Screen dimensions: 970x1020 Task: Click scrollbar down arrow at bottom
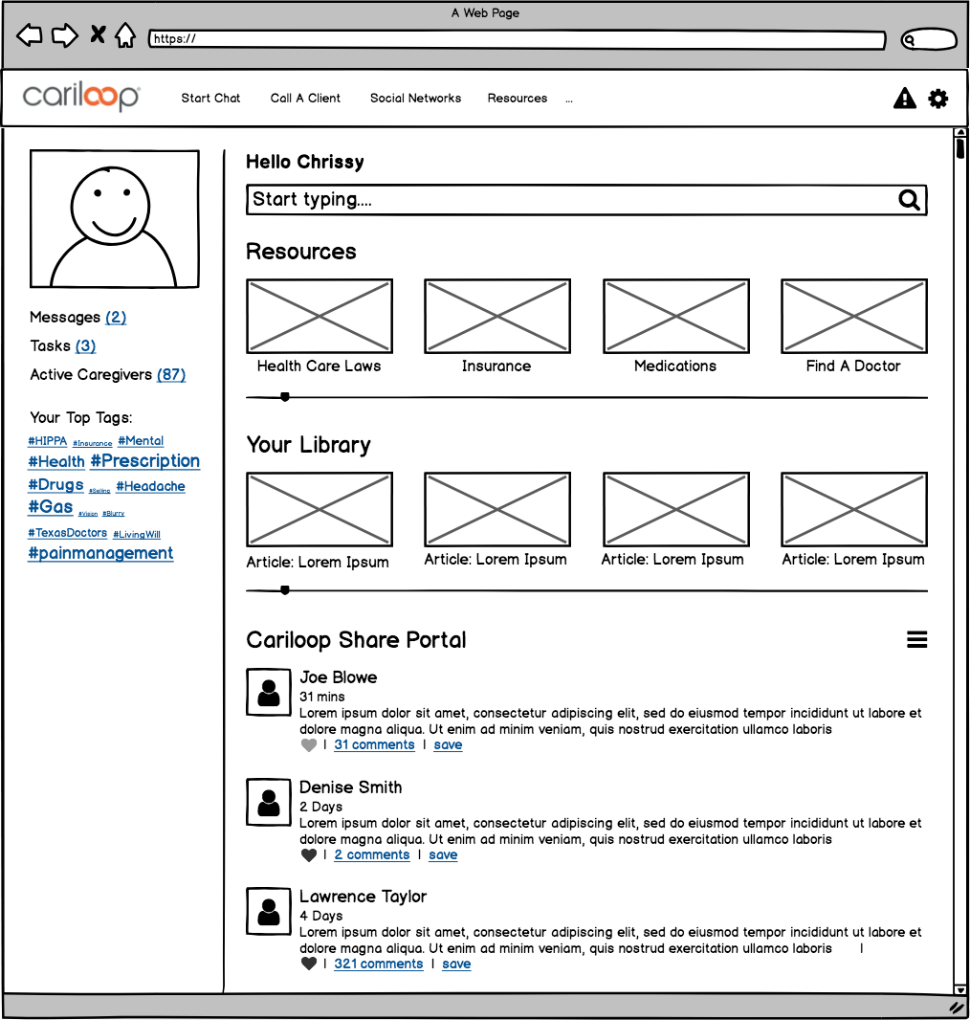[x=959, y=989]
